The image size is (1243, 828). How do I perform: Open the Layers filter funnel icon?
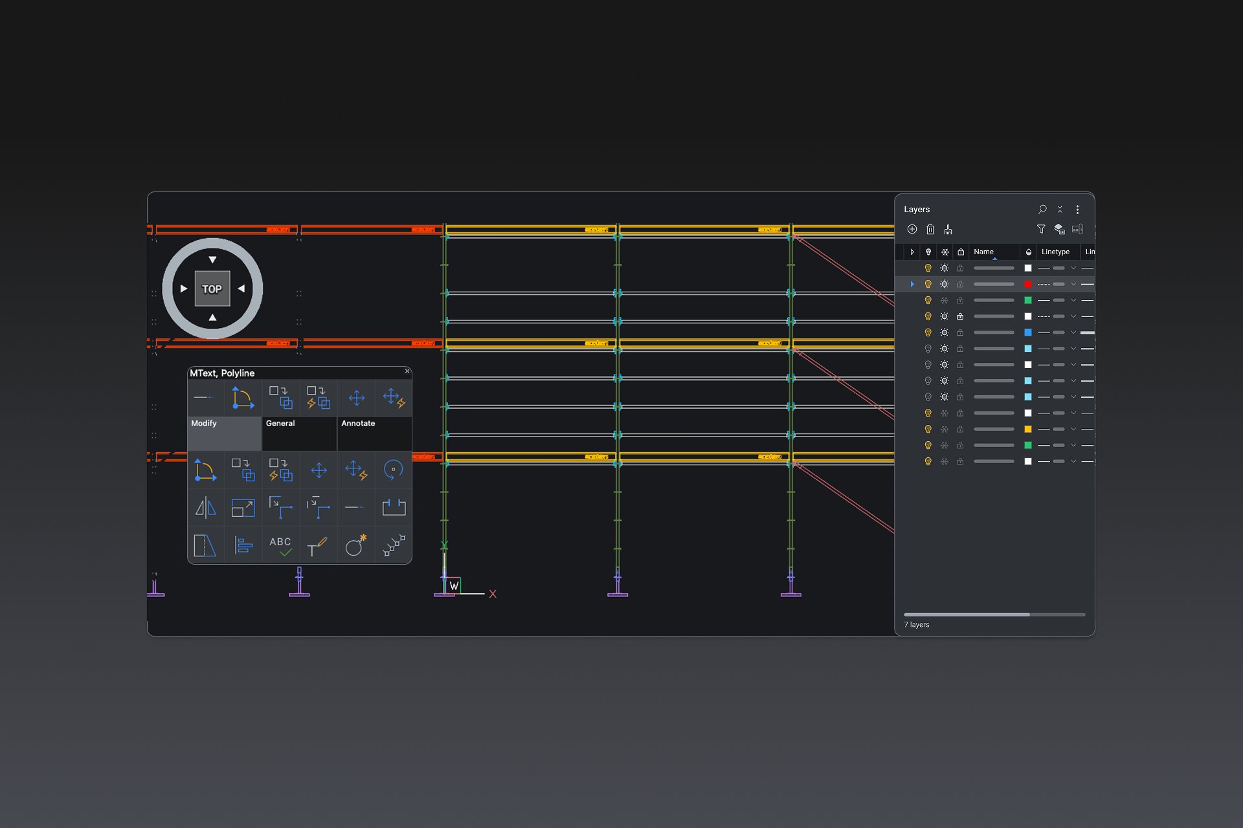pyautogui.click(x=1041, y=229)
